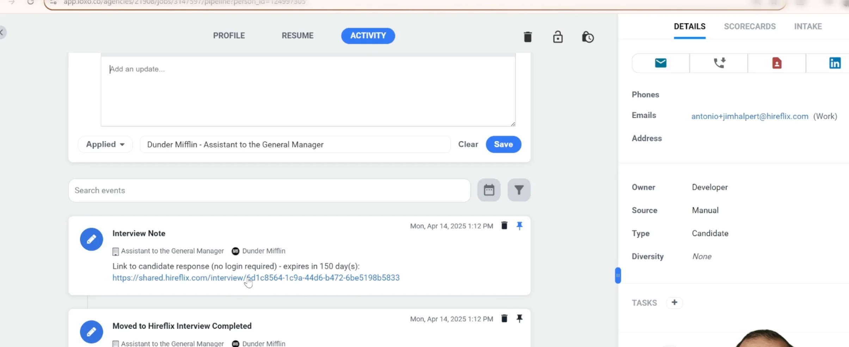
Task: Select the ACTIVITY tab
Action: click(x=368, y=36)
